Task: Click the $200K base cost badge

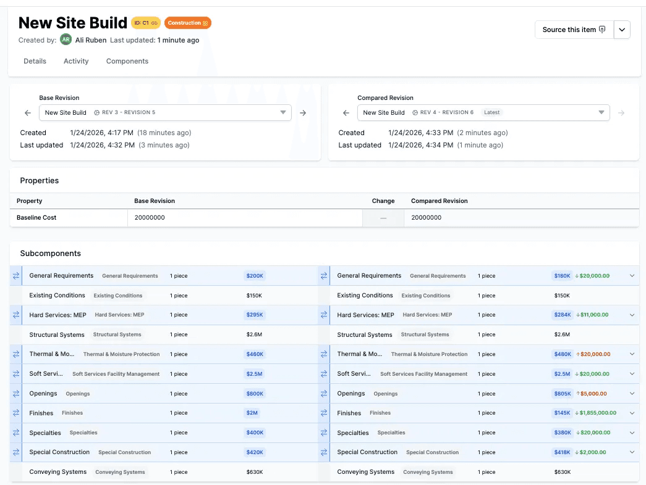Action: [x=255, y=276]
